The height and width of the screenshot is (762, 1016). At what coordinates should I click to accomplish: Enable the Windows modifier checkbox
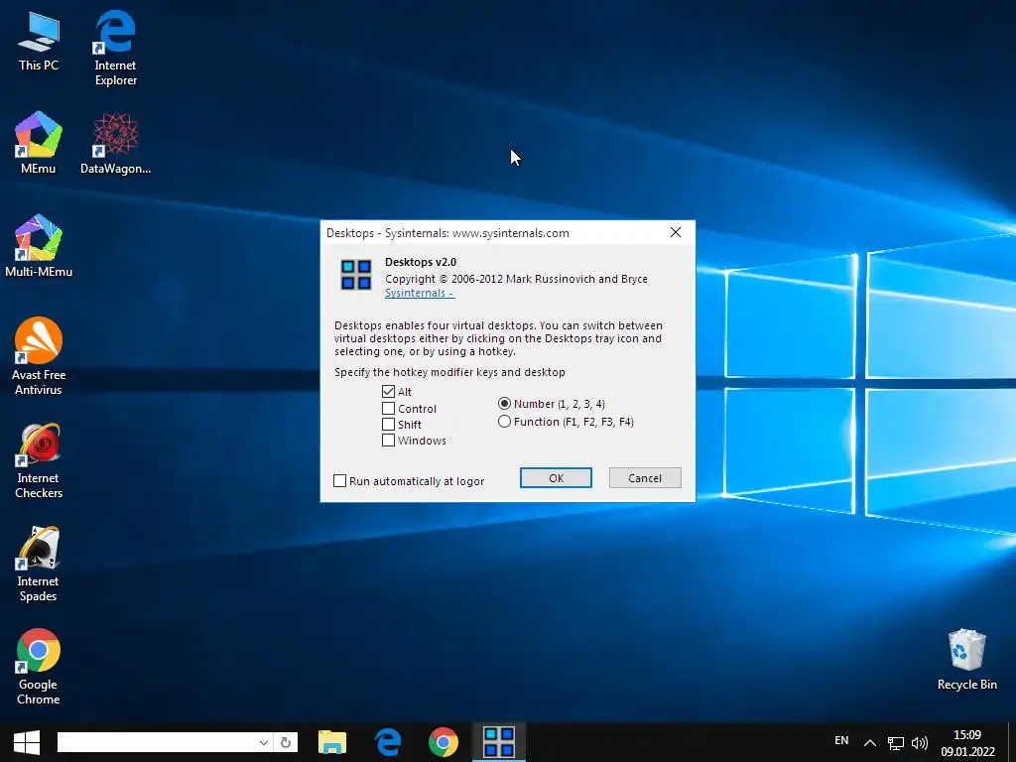point(388,440)
